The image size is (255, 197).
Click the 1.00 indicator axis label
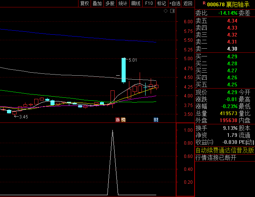(188, 130)
